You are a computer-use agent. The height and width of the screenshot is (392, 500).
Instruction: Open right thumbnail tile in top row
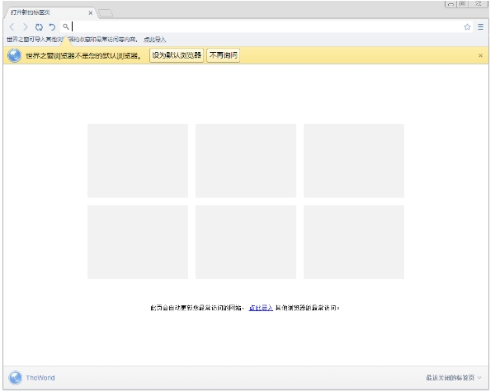(x=354, y=161)
